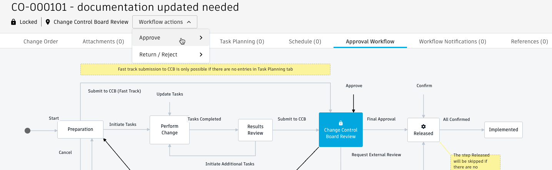Click the lock icon in Change Control Board Review
This screenshot has height=170, width=552.
click(x=340, y=123)
